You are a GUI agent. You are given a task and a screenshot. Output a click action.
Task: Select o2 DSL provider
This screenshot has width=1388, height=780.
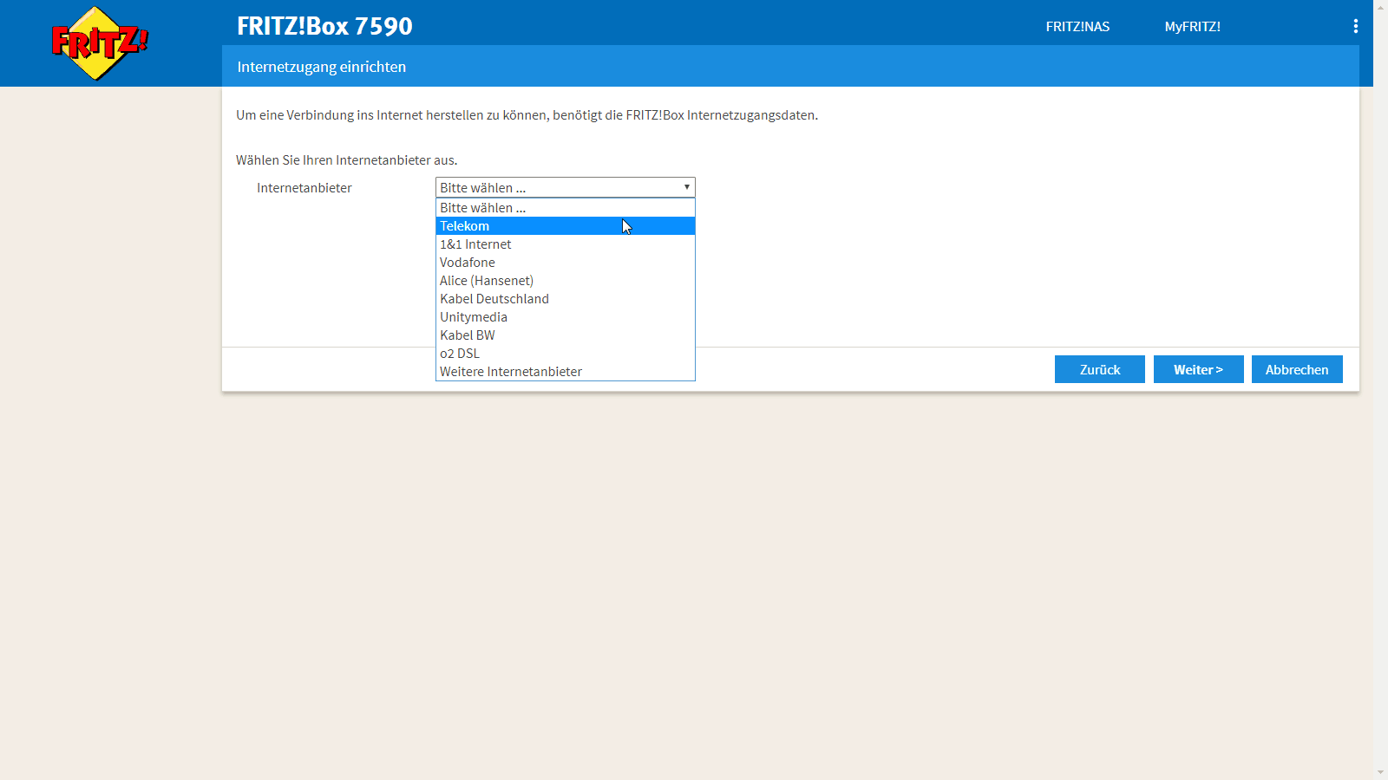(x=566, y=354)
